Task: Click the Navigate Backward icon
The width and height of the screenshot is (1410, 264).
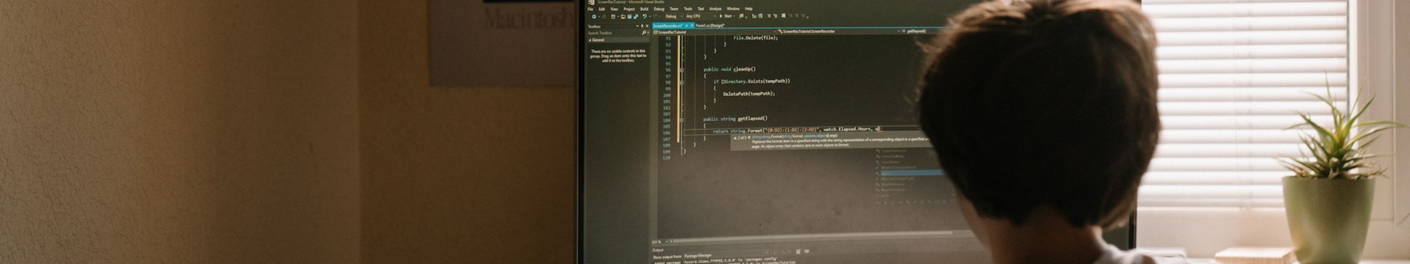Action: [594, 16]
